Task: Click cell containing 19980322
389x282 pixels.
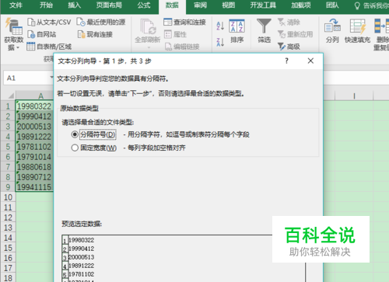Action: point(34,106)
